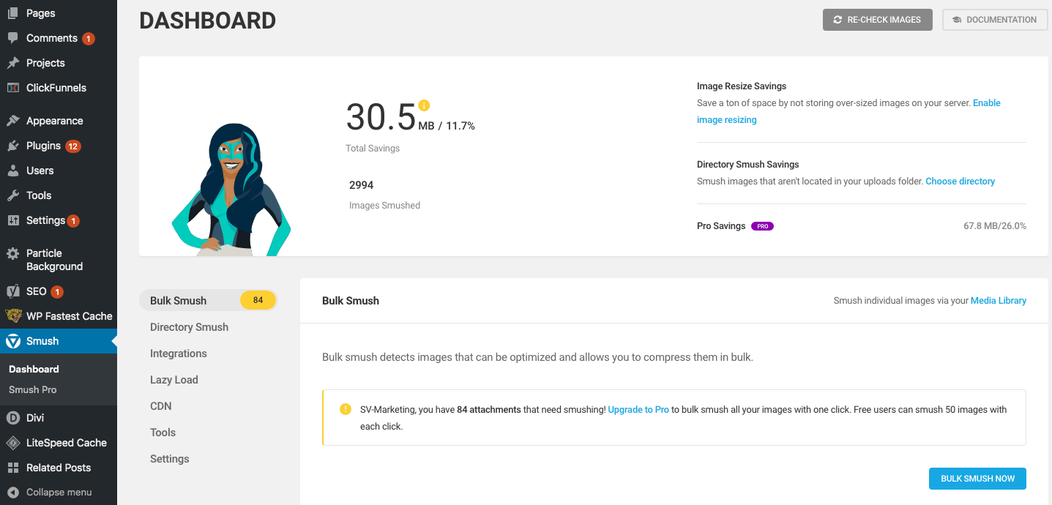Open Smush Pro submenu item
This screenshot has width=1052, height=505.
tap(33, 390)
